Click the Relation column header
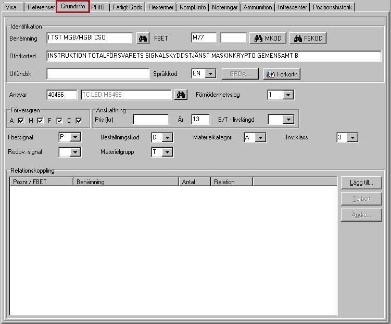Screen dimensions: 391x324 pos(232,182)
